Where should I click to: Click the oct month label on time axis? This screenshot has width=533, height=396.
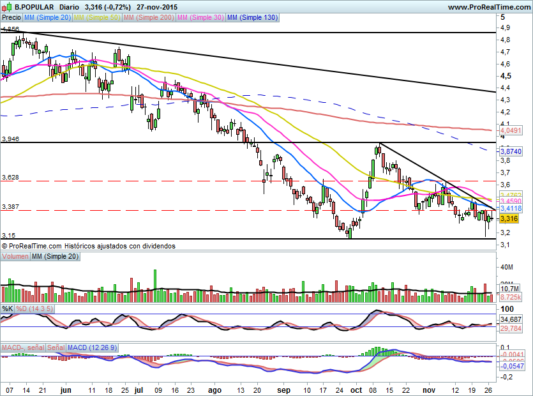[356, 390]
